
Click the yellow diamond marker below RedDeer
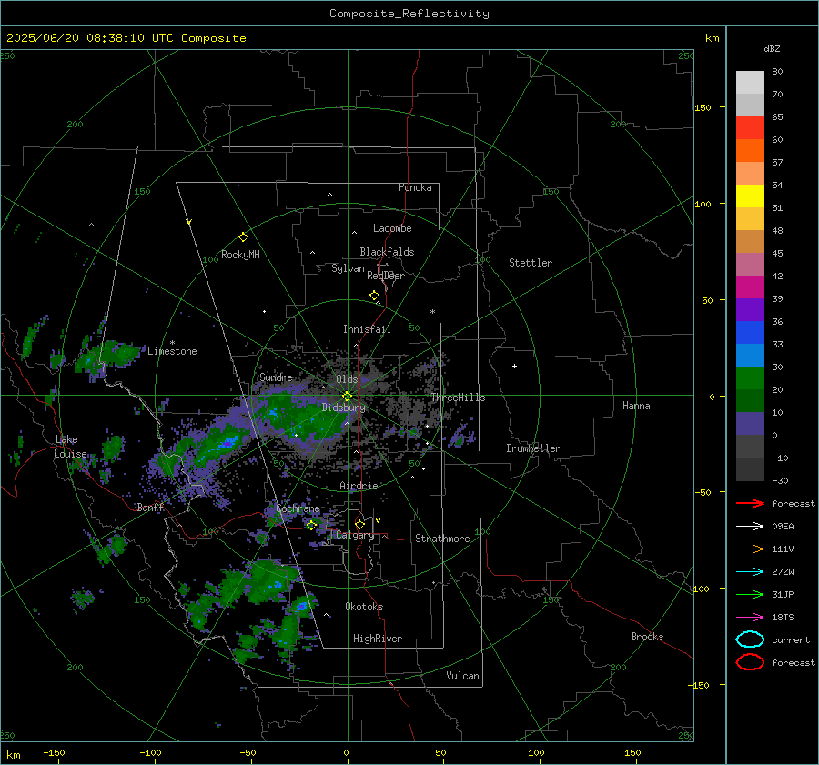click(374, 296)
